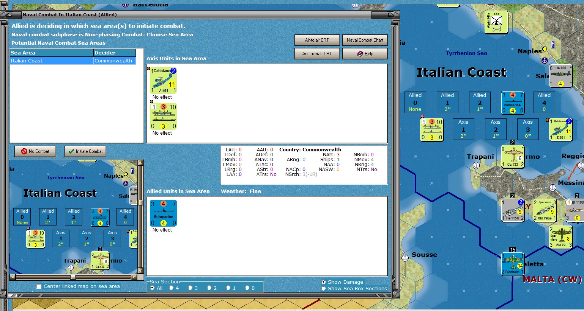This screenshot has width=584, height=311.
Task: Click the Ca.133 counter in the linked mini-map
Action: (x=100, y=260)
